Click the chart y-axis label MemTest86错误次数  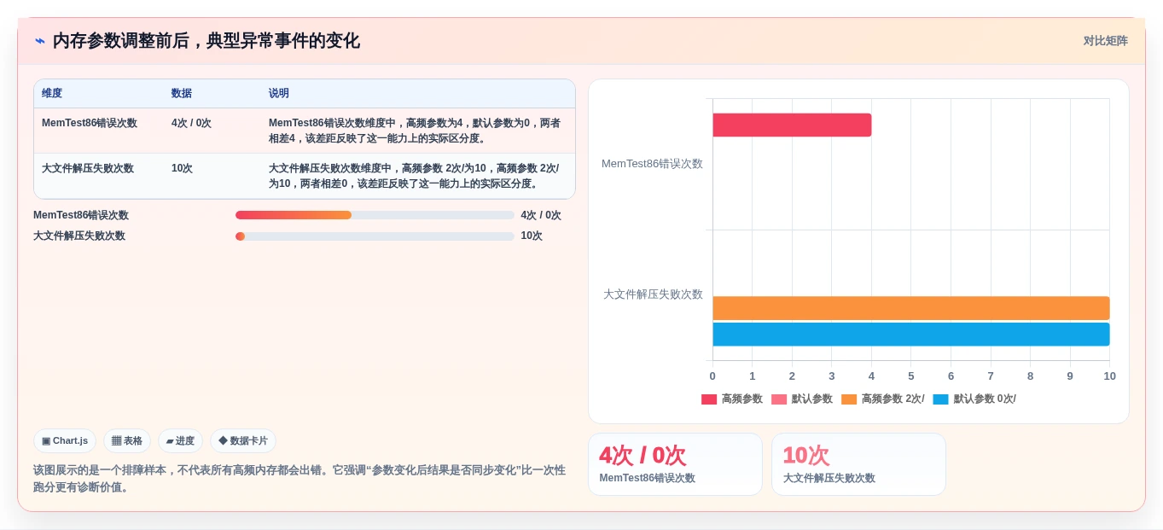coord(652,164)
